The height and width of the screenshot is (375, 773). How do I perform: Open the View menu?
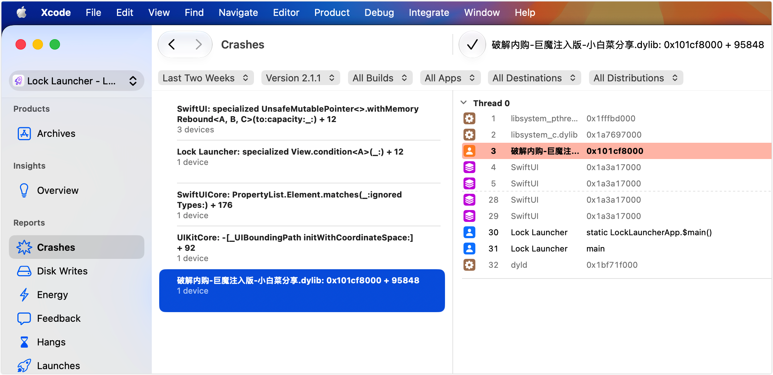pos(159,13)
